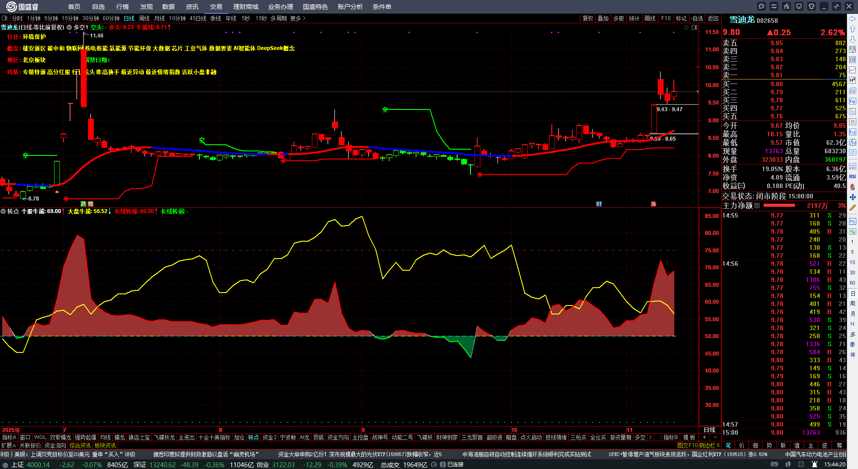Open the candlestick chart sidebar icon
This screenshot has height=469, width=858.
853,80
